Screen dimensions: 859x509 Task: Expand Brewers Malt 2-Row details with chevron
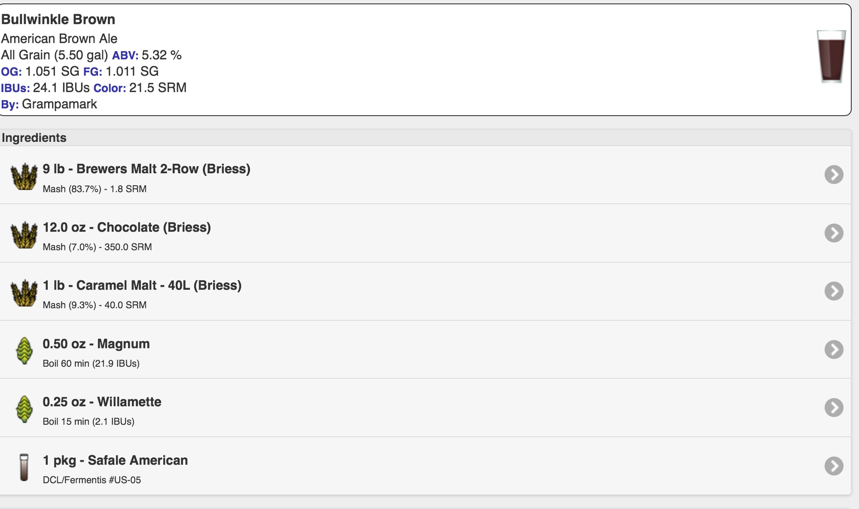pyautogui.click(x=834, y=175)
